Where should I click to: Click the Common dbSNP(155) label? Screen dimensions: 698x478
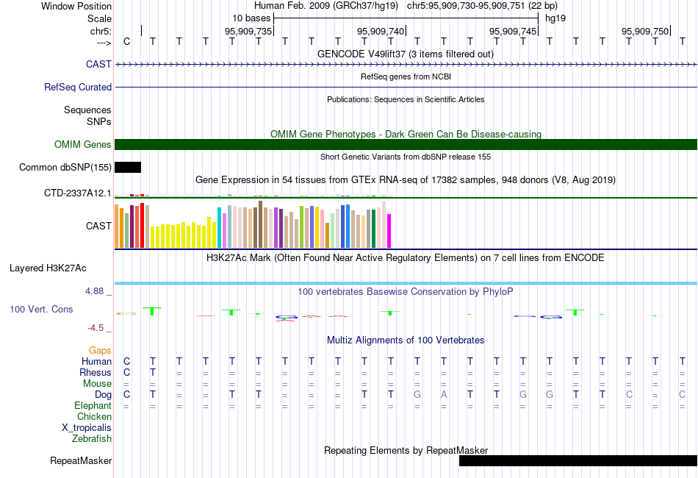(65, 168)
